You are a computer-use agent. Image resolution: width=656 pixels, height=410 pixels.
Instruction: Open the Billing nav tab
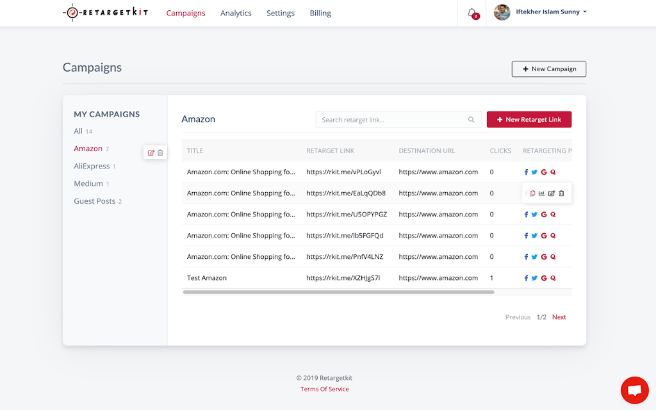coord(320,13)
